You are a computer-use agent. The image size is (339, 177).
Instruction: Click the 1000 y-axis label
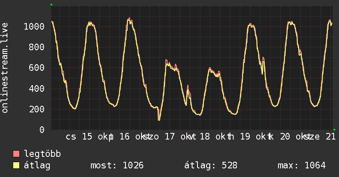coord(34,27)
